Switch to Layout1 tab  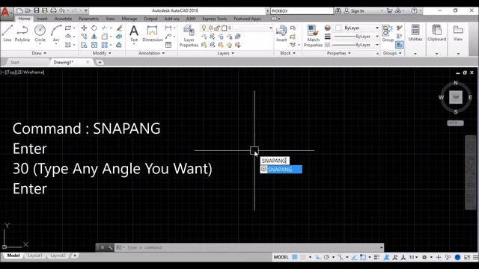tap(35, 256)
